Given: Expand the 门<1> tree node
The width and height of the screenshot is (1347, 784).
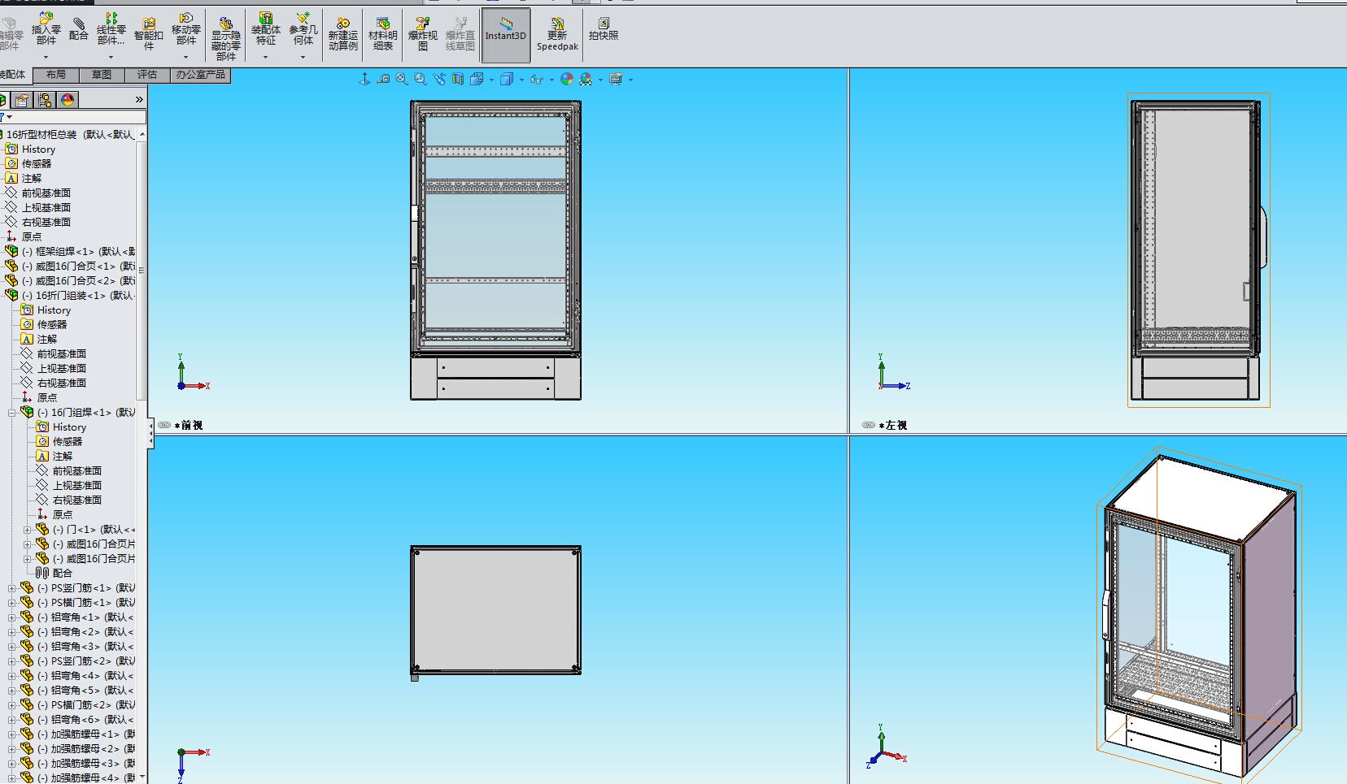Looking at the screenshot, I should pos(28,530).
